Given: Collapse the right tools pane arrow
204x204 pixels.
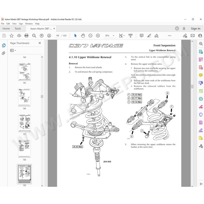Looking at the screenshot, I should pyautogui.click(x=201, y=184).
